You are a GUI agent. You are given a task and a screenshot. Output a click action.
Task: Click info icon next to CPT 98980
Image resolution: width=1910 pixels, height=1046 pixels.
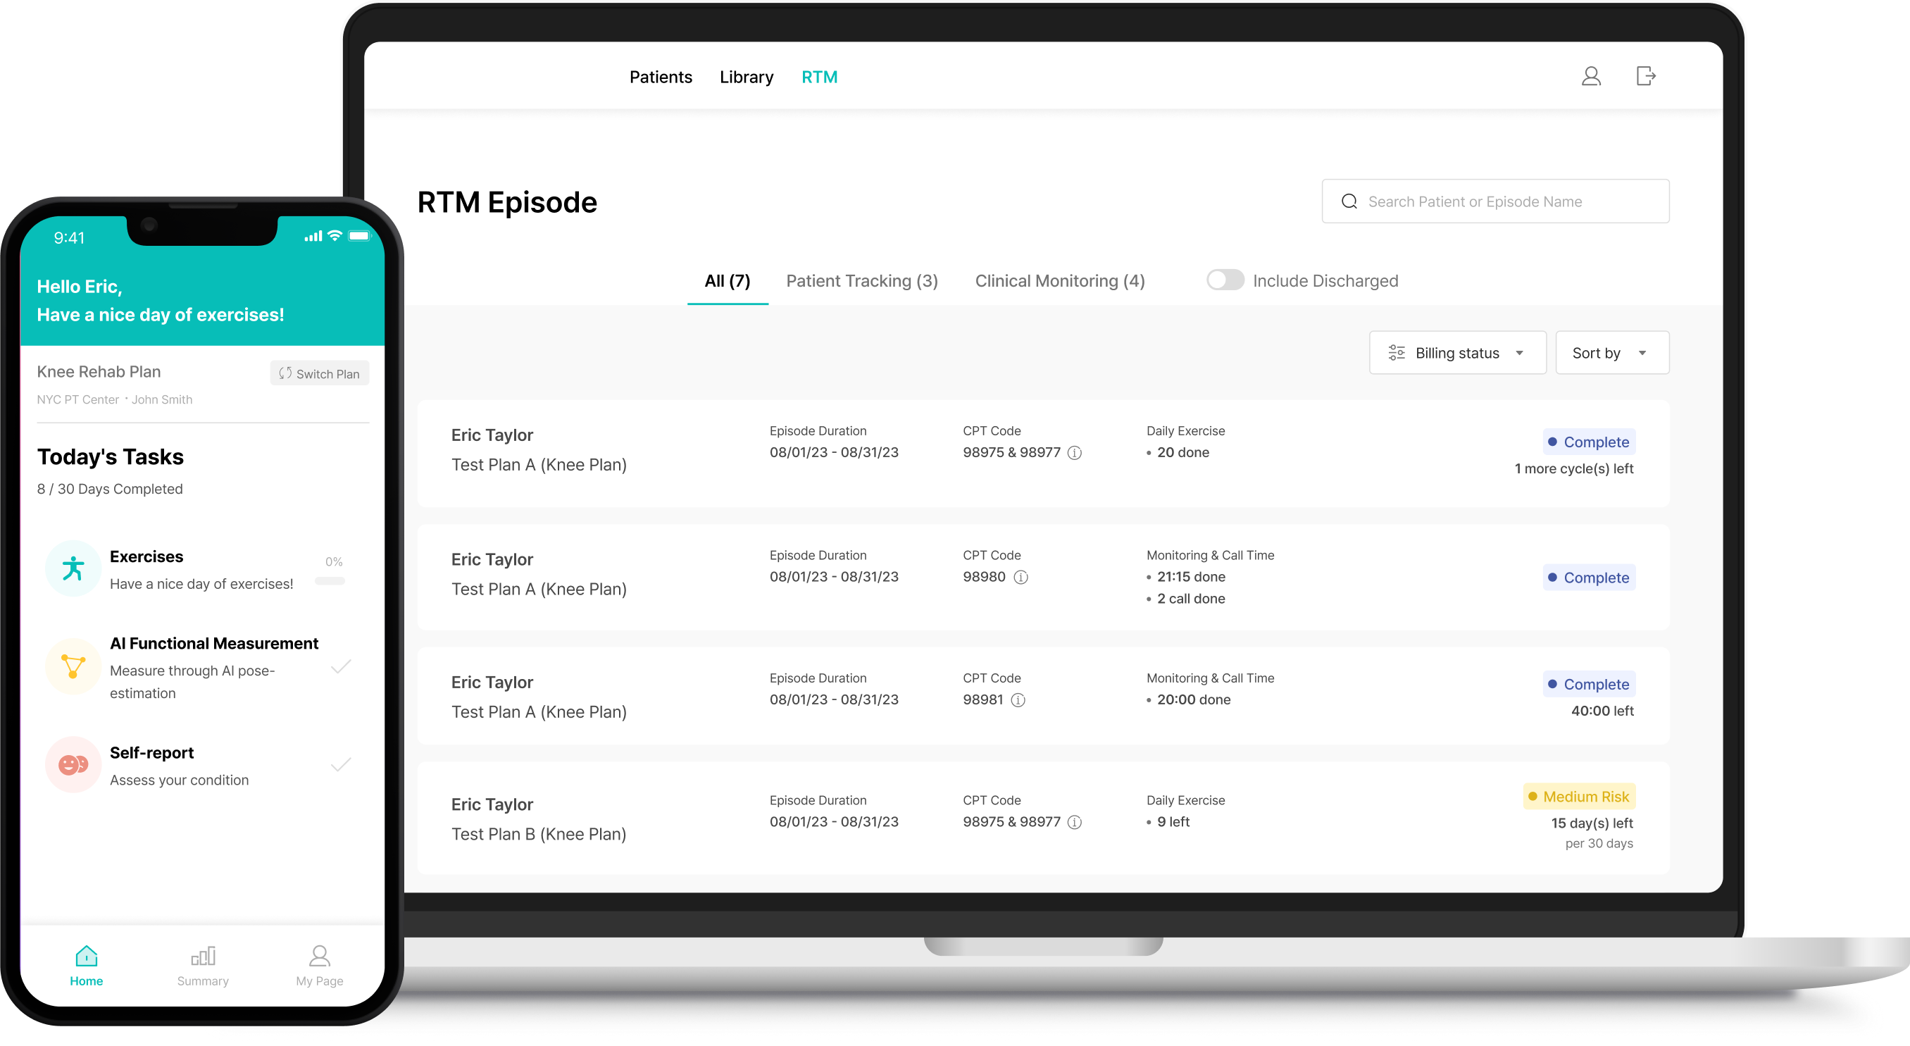[x=1021, y=577]
